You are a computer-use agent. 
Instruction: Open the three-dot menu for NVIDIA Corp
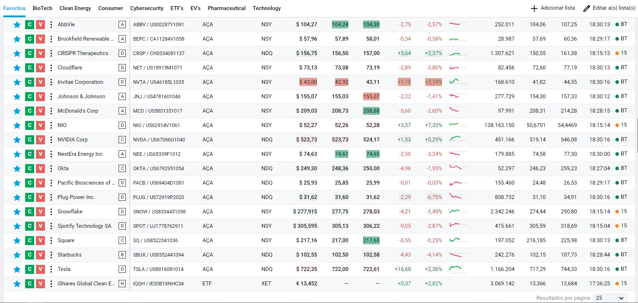pyautogui.click(x=51, y=140)
